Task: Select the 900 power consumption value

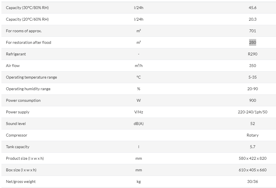Action: (252, 100)
